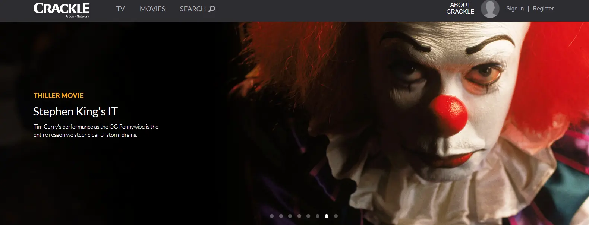This screenshot has height=225, width=589.
Task: Jump to the first carousel slide dot
Action: (272, 216)
